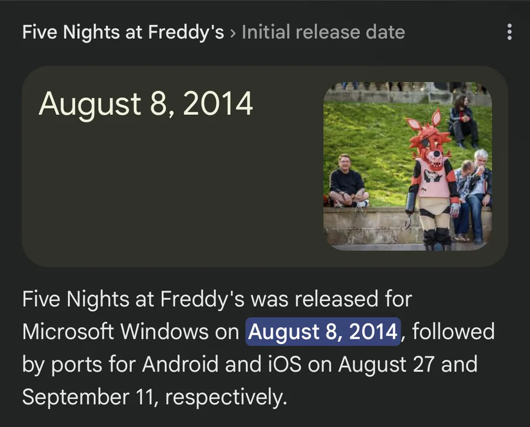Click the August 27 date in the description
The width and height of the screenshot is (530, 427).
point(386,365)
